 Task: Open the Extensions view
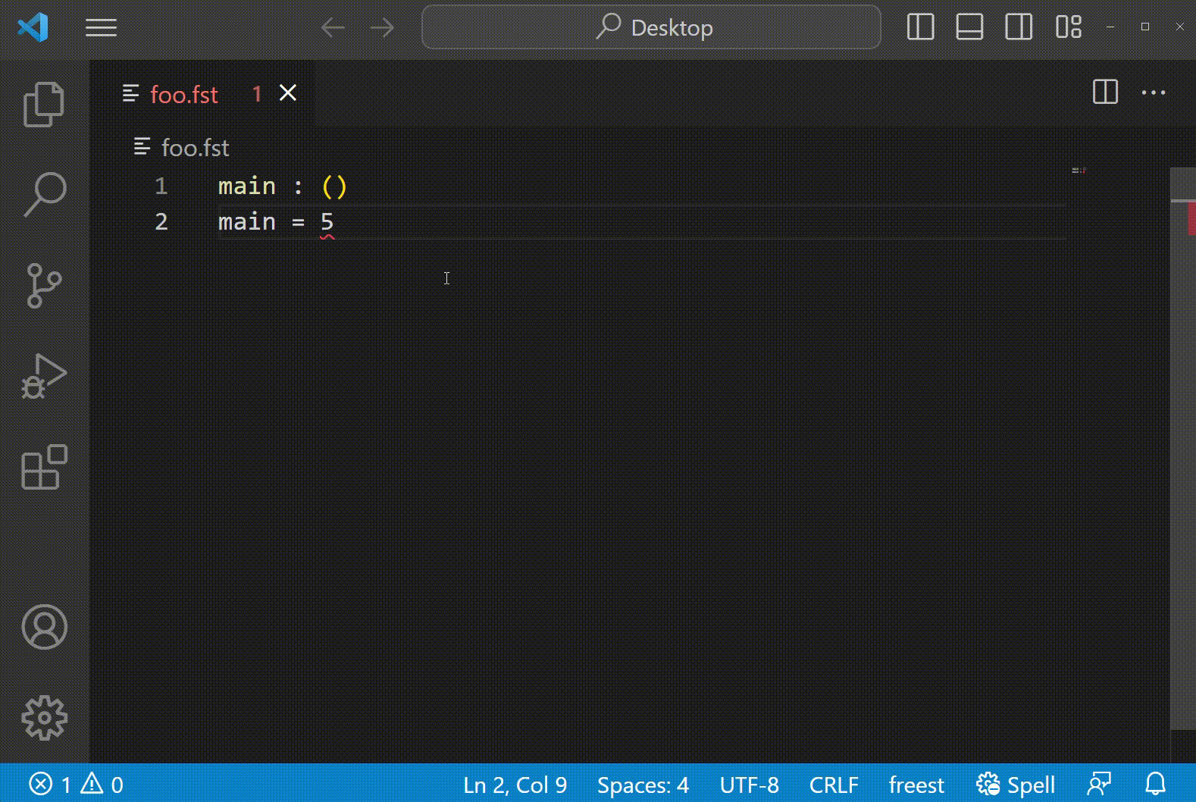tap(44, 467)
